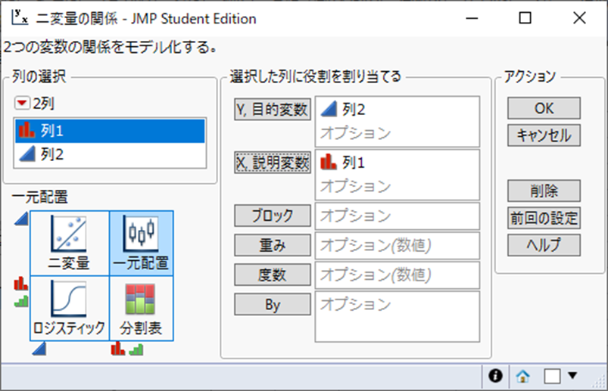Toggle the square checkbox in status bar

point(552,375)
